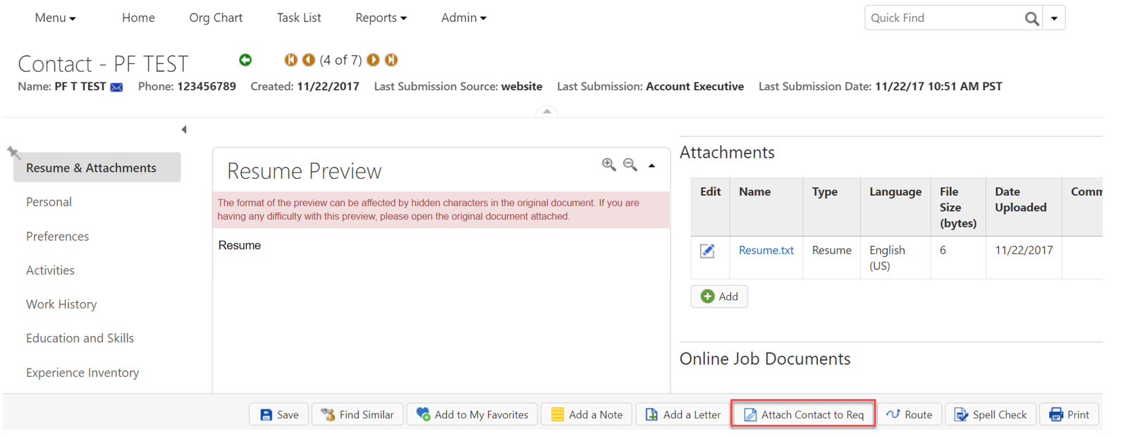The width and height of the screenshot is (1121, 438).
Task: Open the Quick Find options dropdown arrow
Action: [x=1054, y=18]
